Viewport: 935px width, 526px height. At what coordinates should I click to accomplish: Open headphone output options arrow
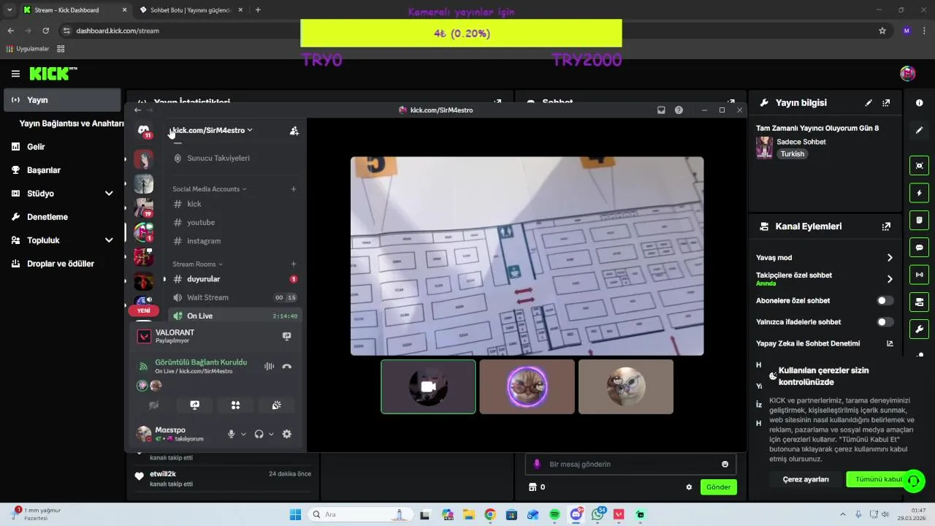pyautogui.click(x=271, y=434)
